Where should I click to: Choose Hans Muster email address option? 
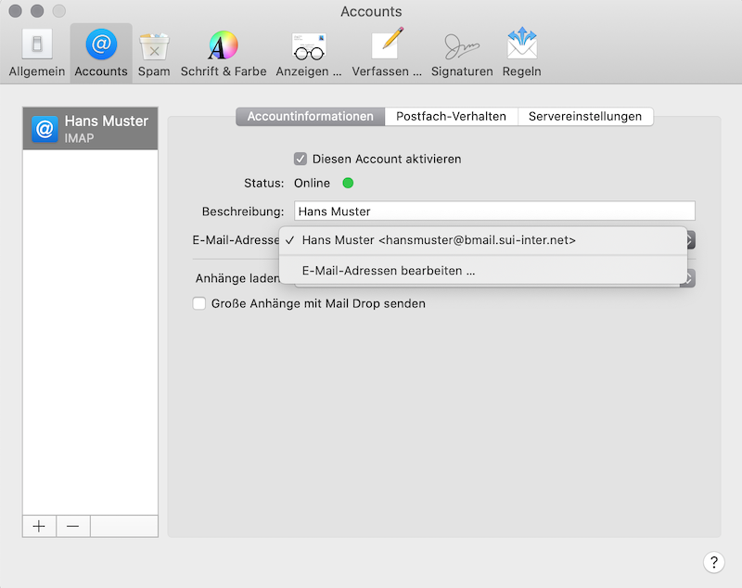coord(439,240)
